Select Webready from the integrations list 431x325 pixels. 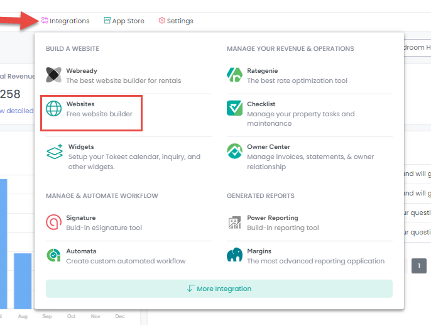(129, 75)
